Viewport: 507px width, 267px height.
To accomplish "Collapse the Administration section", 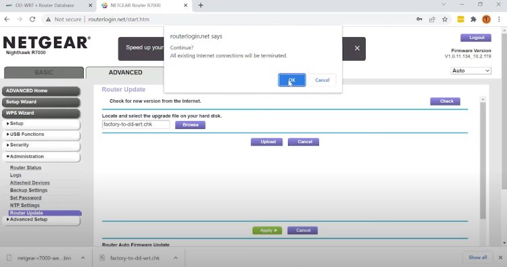I will point(41,157).
